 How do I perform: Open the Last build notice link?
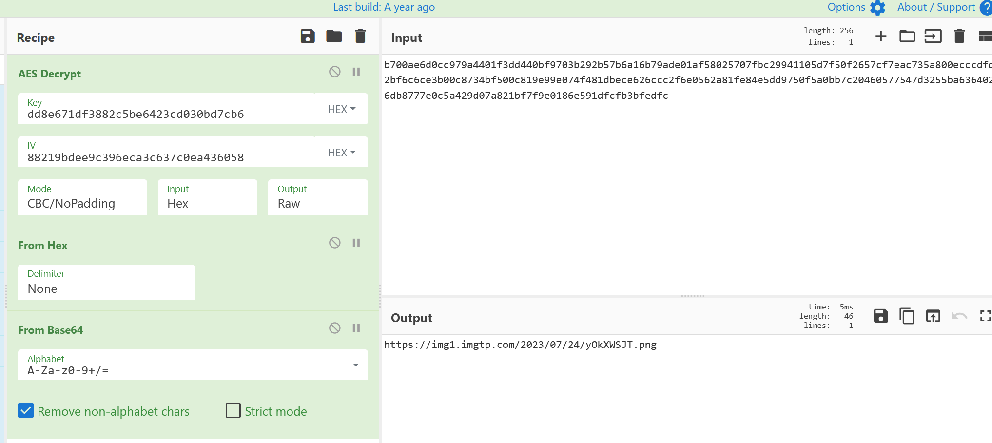tap(384, 7)
